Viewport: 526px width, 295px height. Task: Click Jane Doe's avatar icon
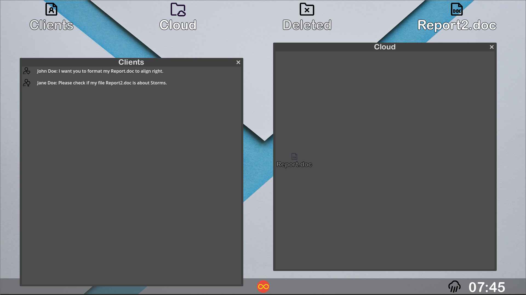[27, 83]
